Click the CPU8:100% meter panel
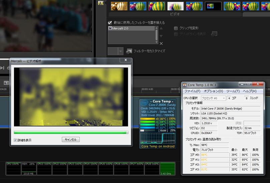 point(152,169)
